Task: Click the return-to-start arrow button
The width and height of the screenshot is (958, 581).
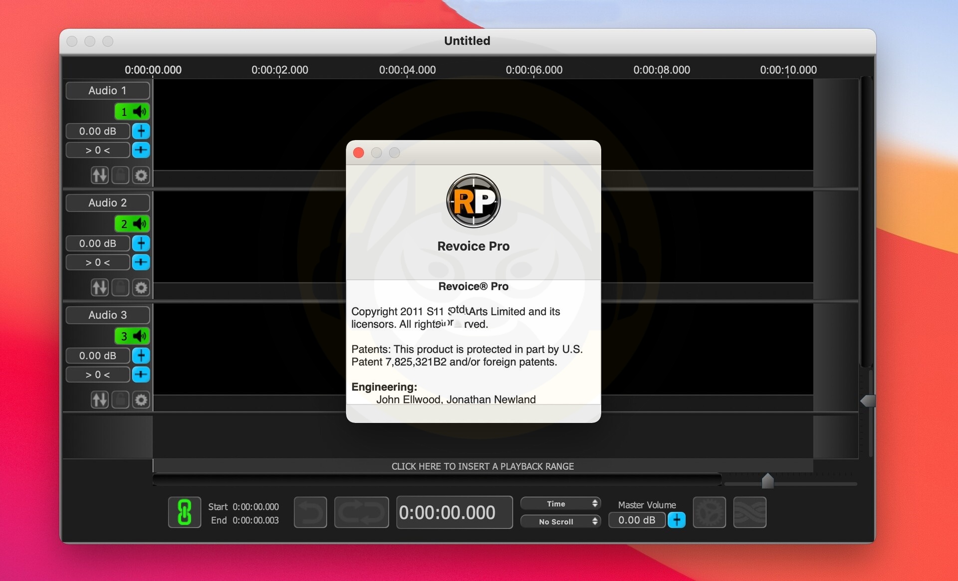Action: [310, 512]
